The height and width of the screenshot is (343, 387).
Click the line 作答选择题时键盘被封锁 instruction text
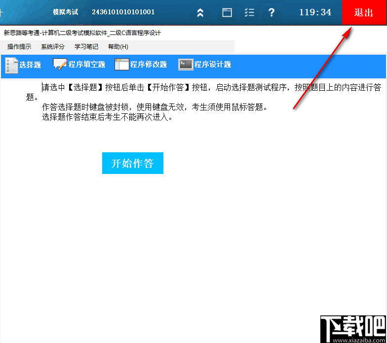[x=155, y=107]
